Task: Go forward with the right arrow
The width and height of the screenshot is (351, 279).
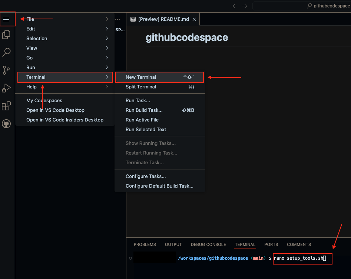Action: [x=245, y=6]
